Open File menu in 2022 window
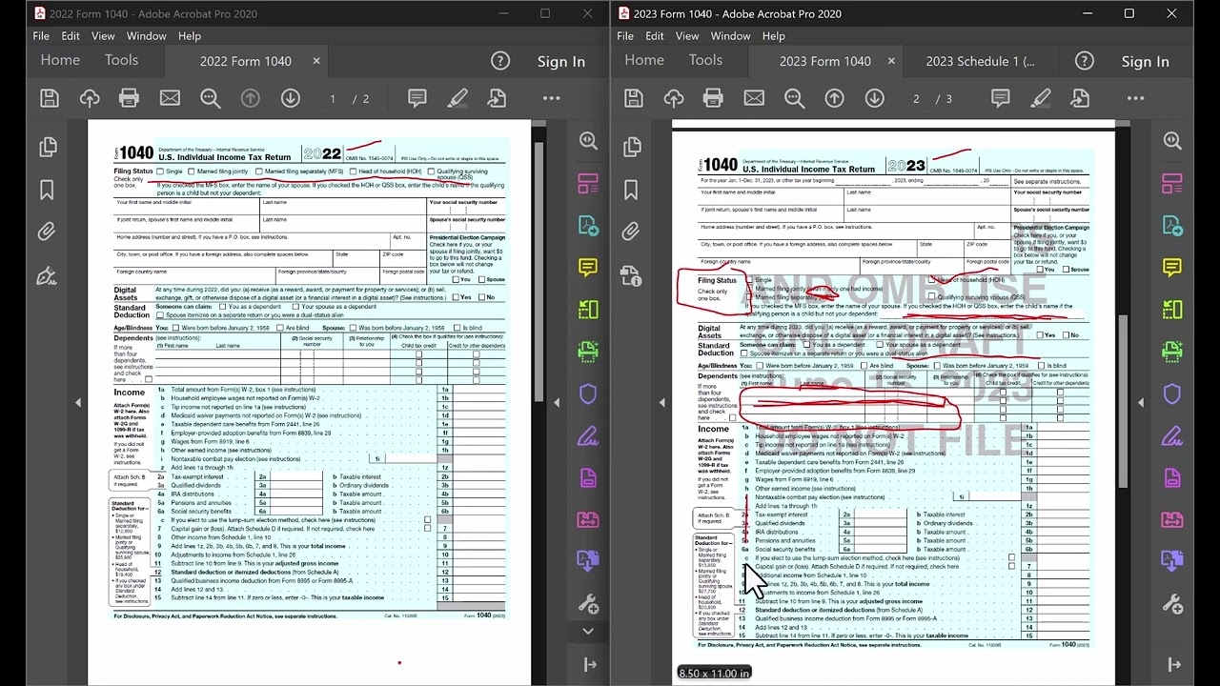 click(41, 35)
